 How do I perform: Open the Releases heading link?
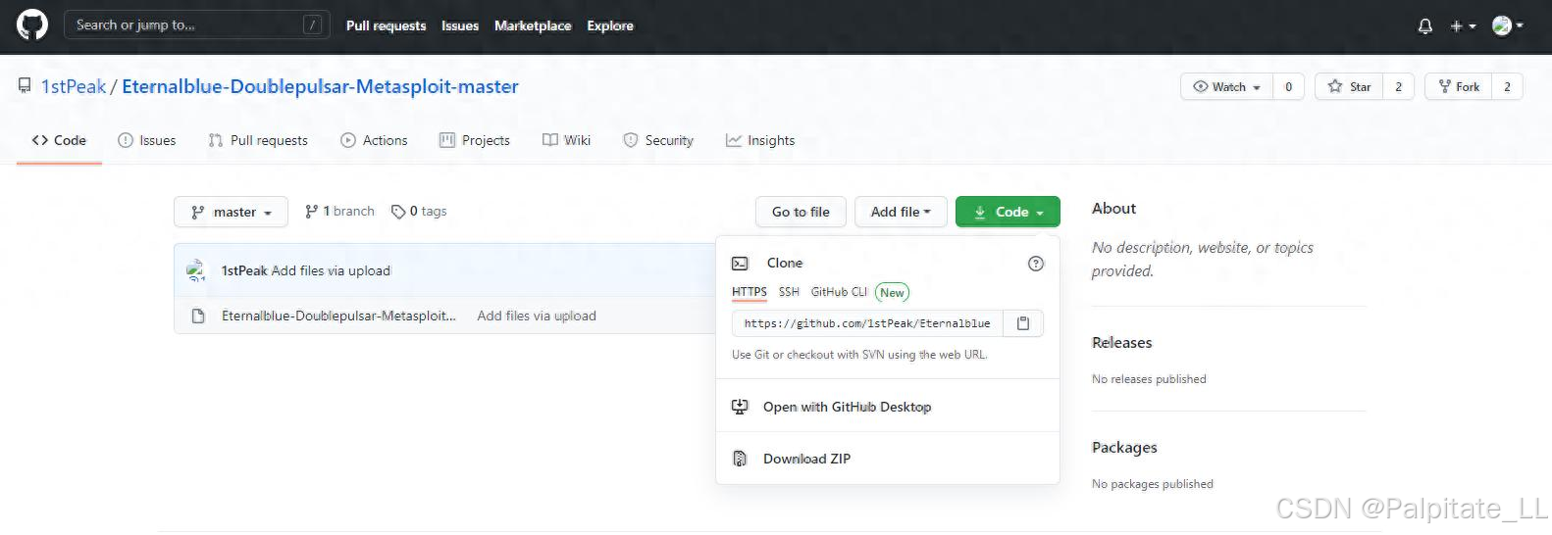pos(1122,343)
